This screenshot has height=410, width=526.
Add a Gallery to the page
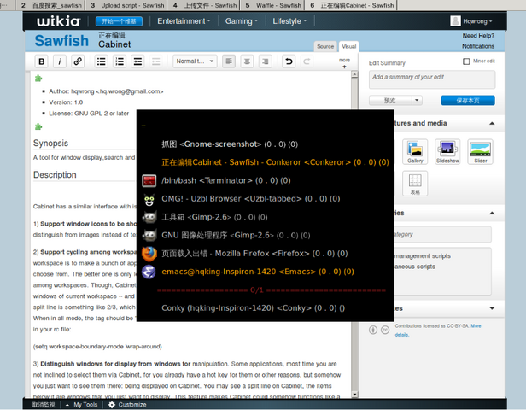click(415, 151)
